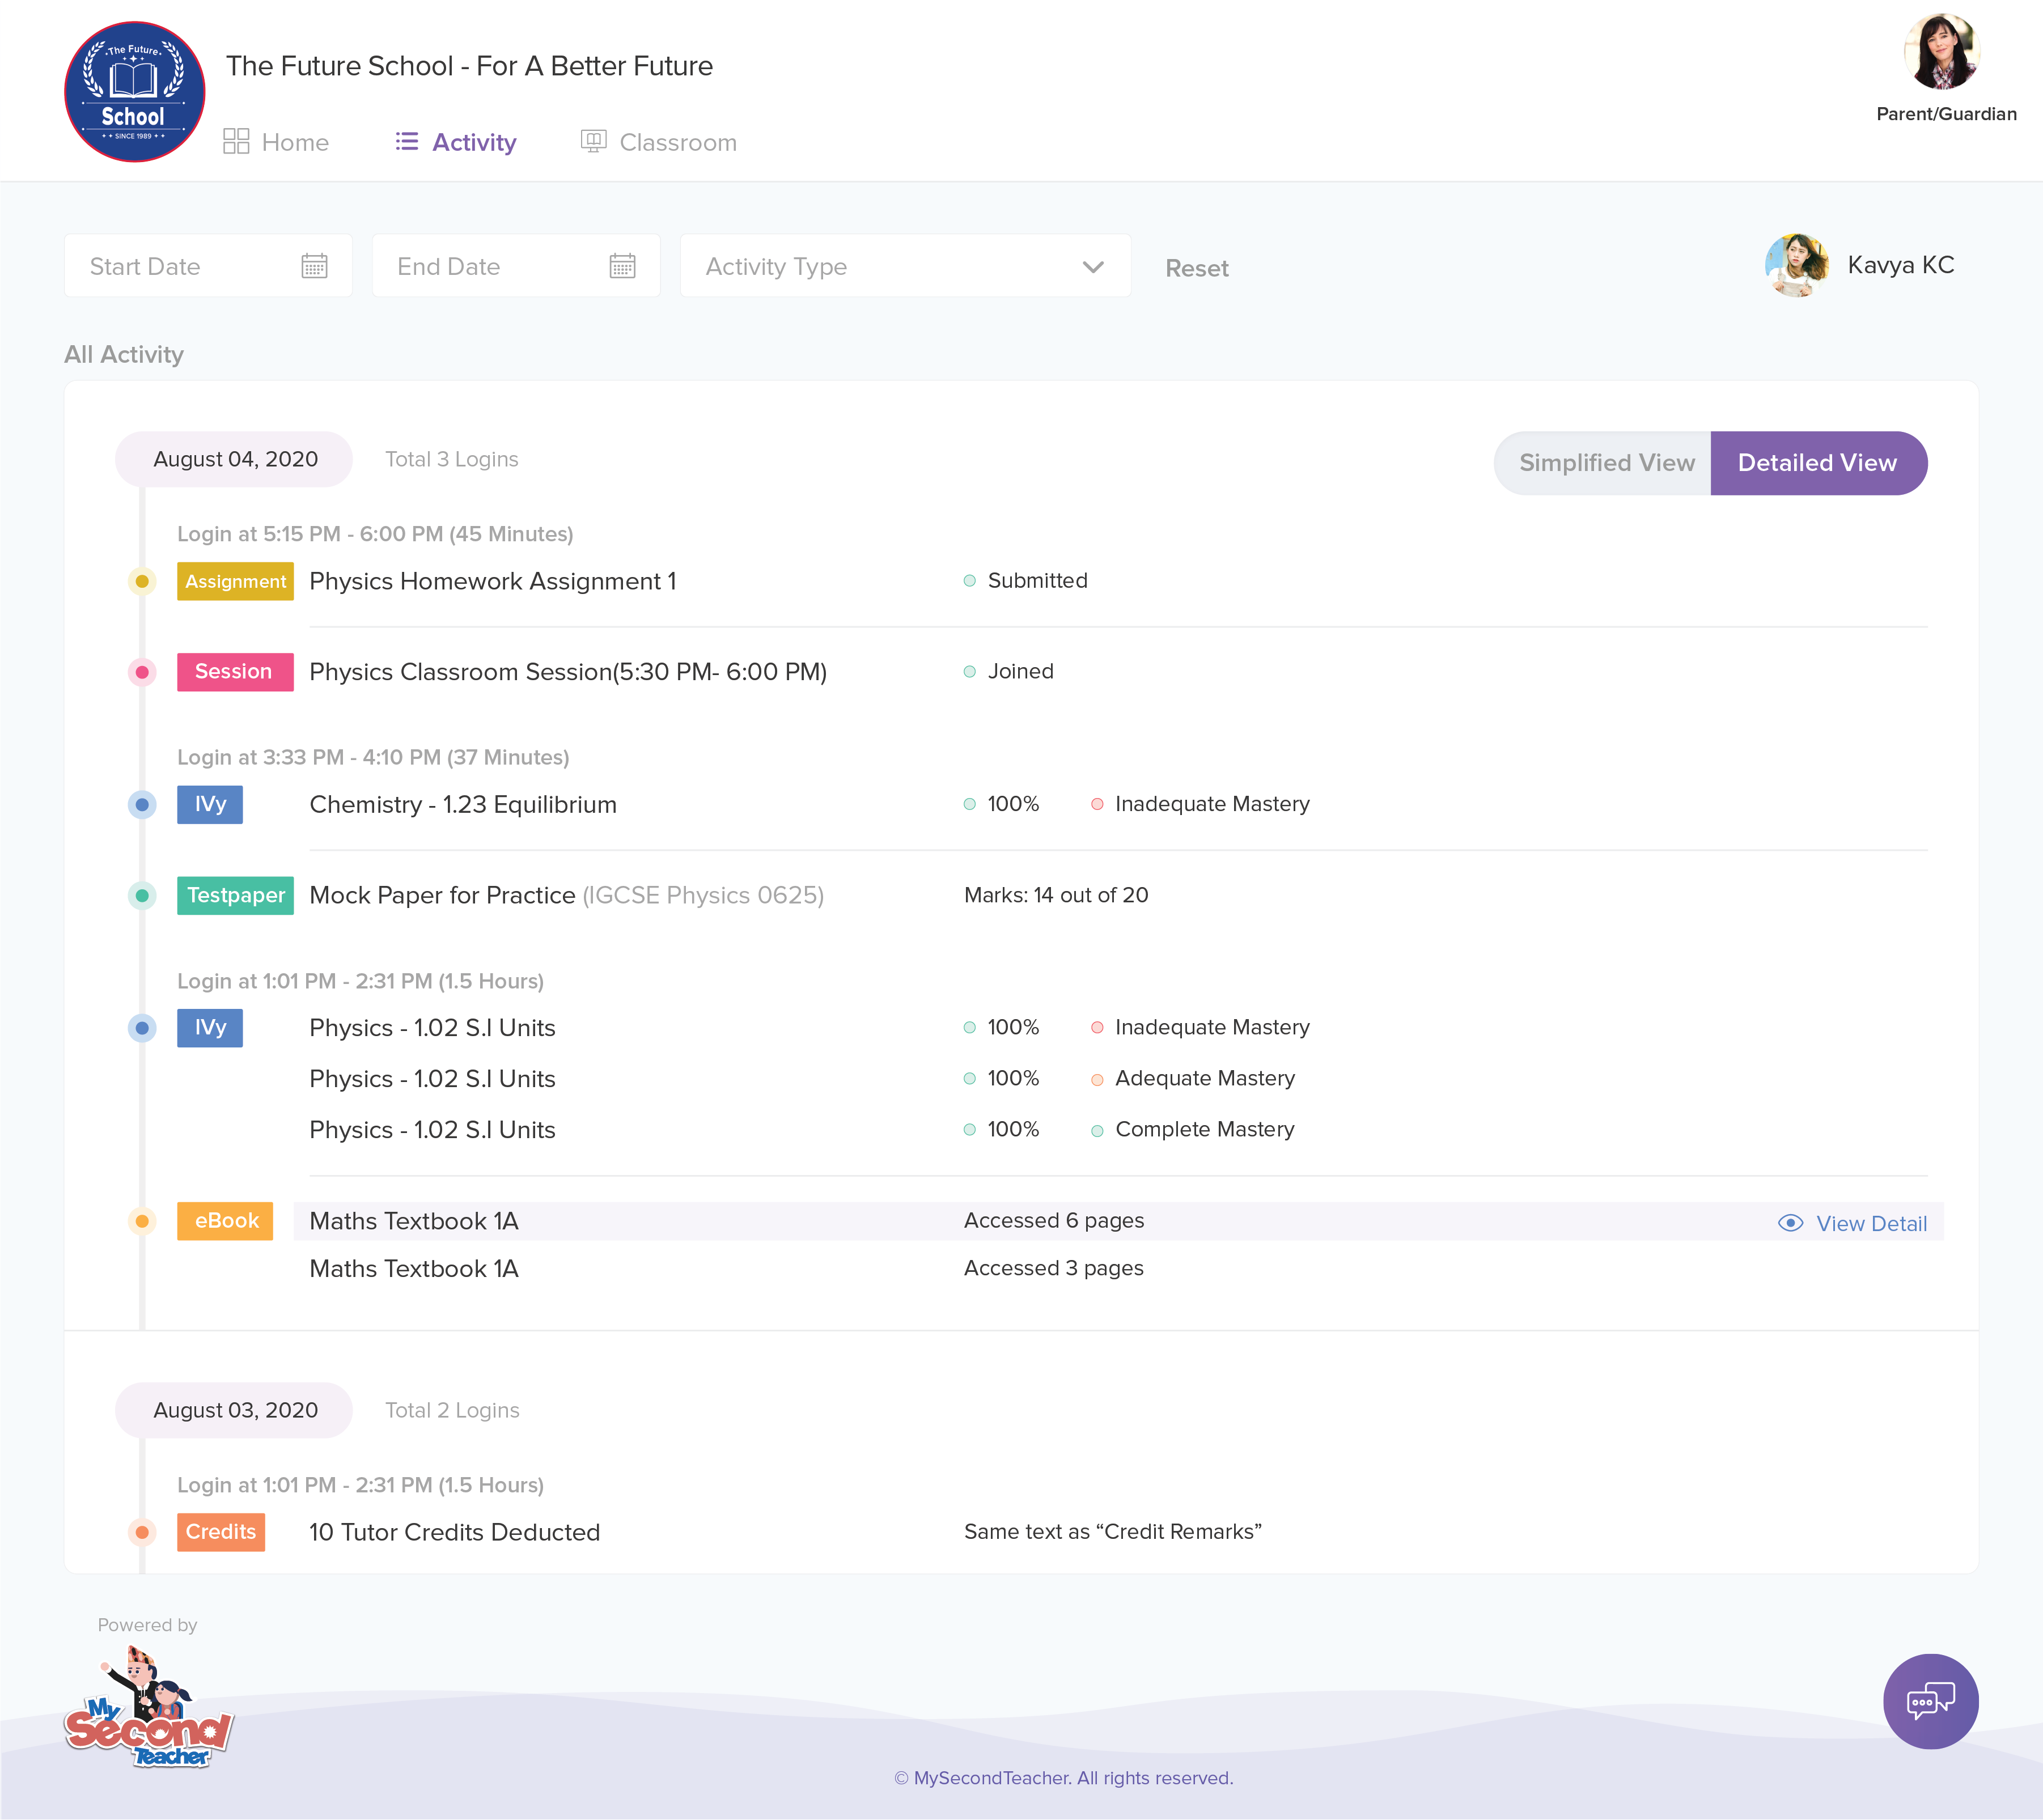This screenshot has height=1820, width=2043.
Task: Click the All Activity heading
Action: (x=124, y=355)
